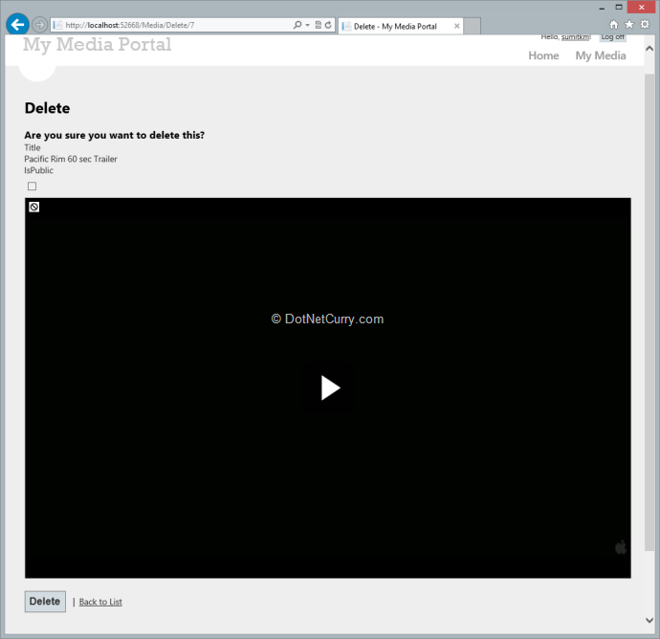Expand the address bar search dropdown arrow
The height and width of the screenshot is (639, 660).
(x=307, y=25)
